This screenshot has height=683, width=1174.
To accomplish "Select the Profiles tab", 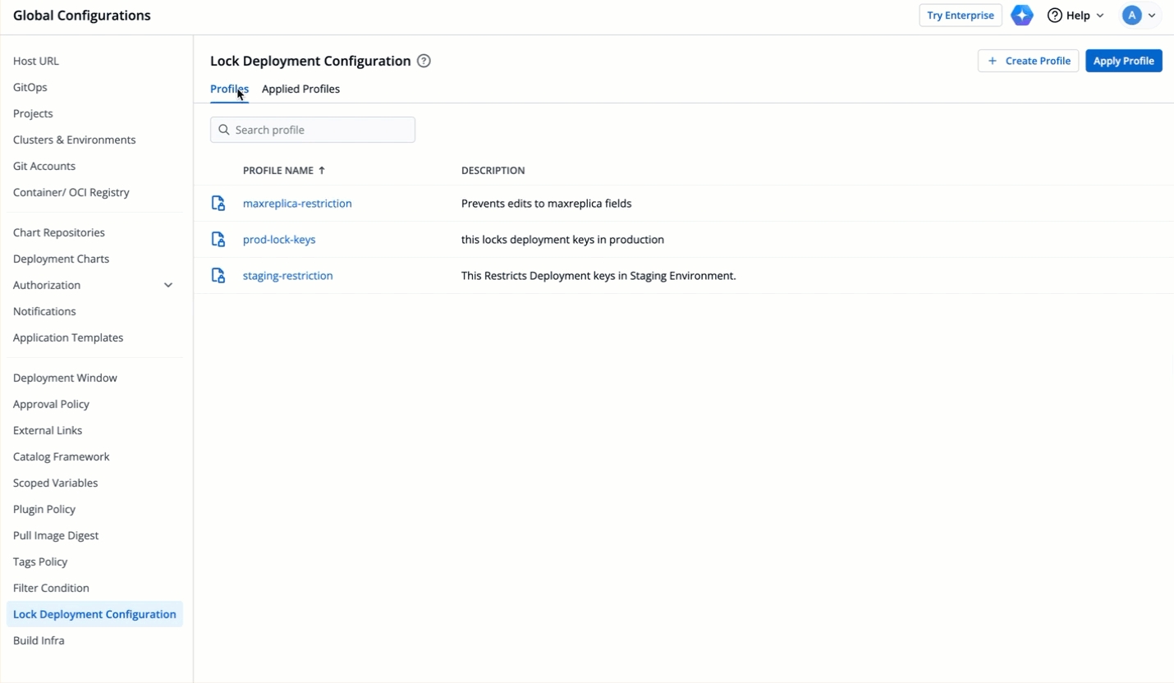I will coord(229,89).
